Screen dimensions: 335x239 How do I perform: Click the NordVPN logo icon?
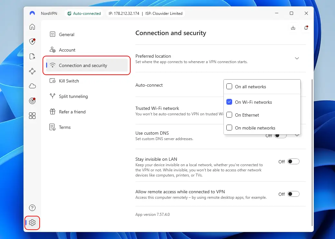point(32,13)
